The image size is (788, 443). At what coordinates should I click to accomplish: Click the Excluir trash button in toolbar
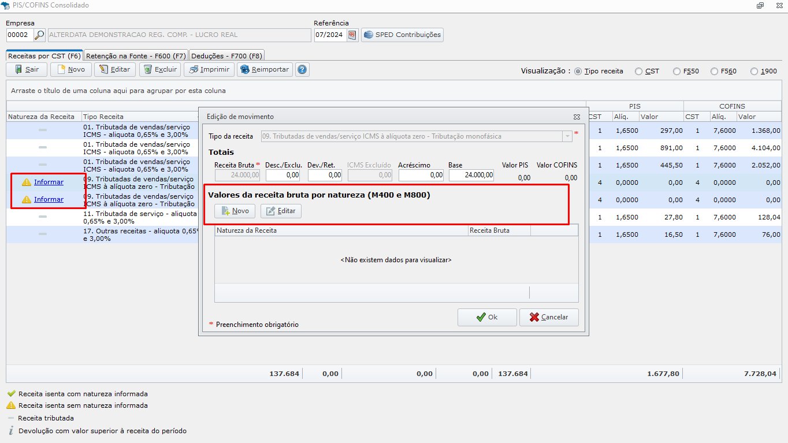tap(160, 70)
